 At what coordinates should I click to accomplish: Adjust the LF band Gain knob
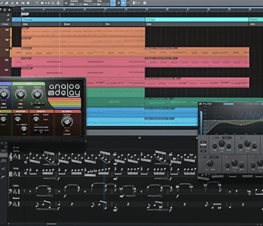point(222,143)
